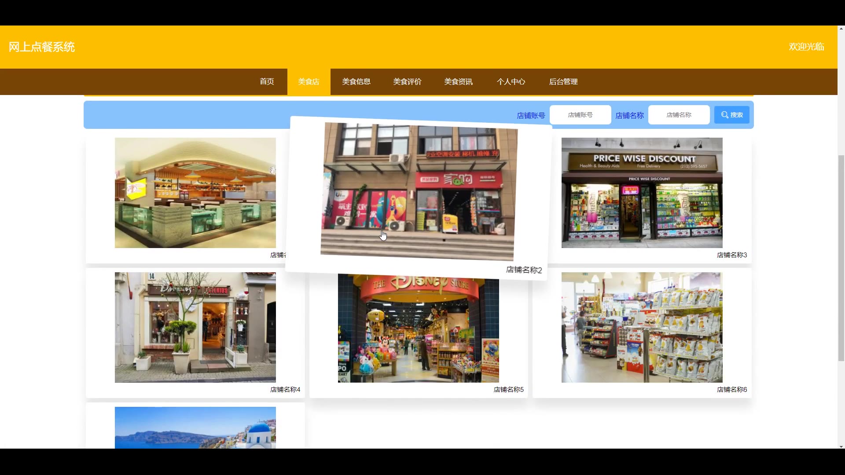Open the 店铺名称4 flower shop photo
845x475 pixels.
195,327
